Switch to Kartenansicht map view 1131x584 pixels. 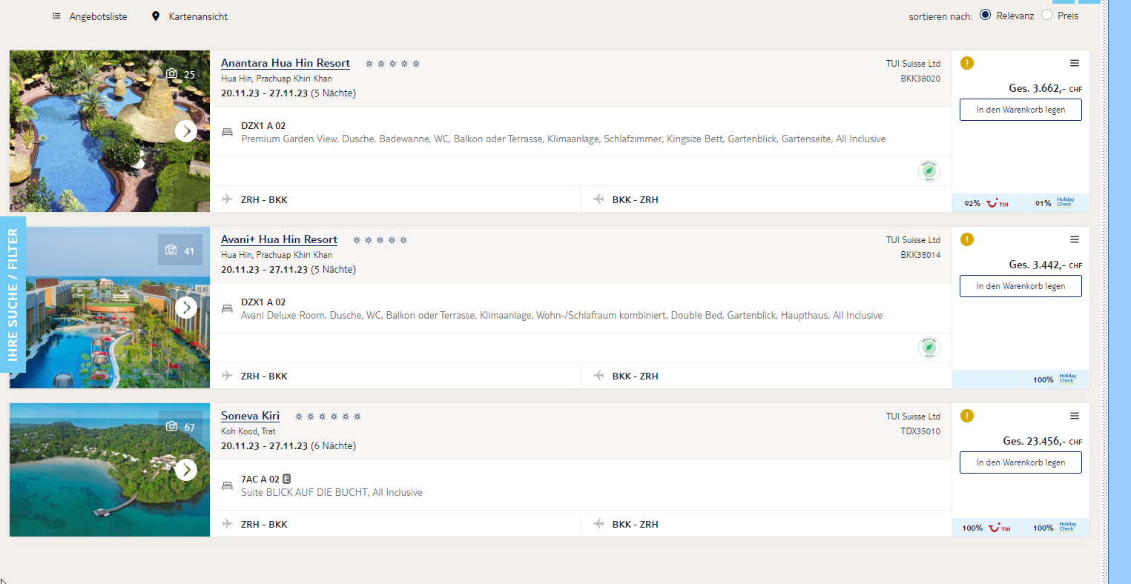click(198, 16)
